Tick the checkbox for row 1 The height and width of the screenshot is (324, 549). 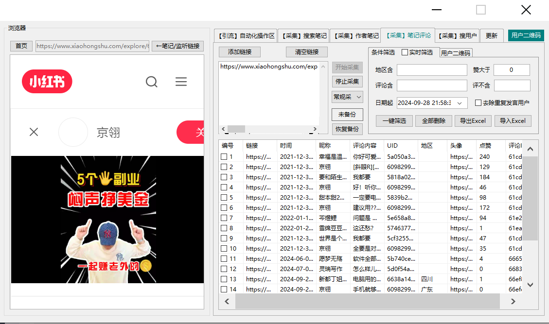click(x=224, y=157)
